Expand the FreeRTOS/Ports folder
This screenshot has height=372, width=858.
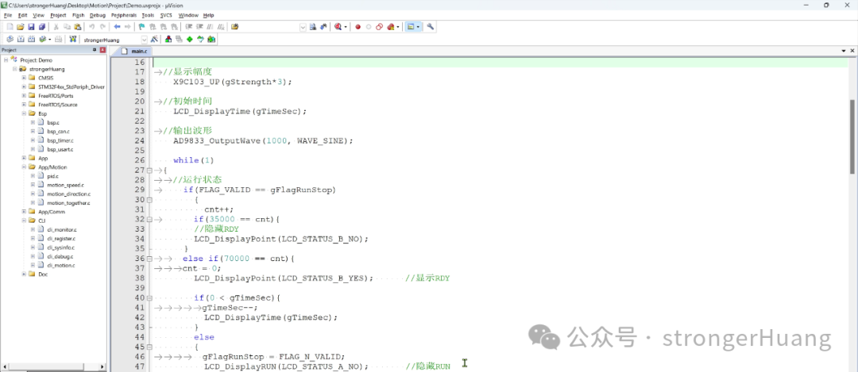(x=24, y=96)
